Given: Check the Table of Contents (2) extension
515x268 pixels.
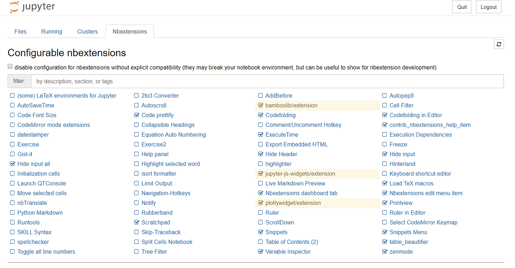Looking at the screenshot, I should pos(261,242).
